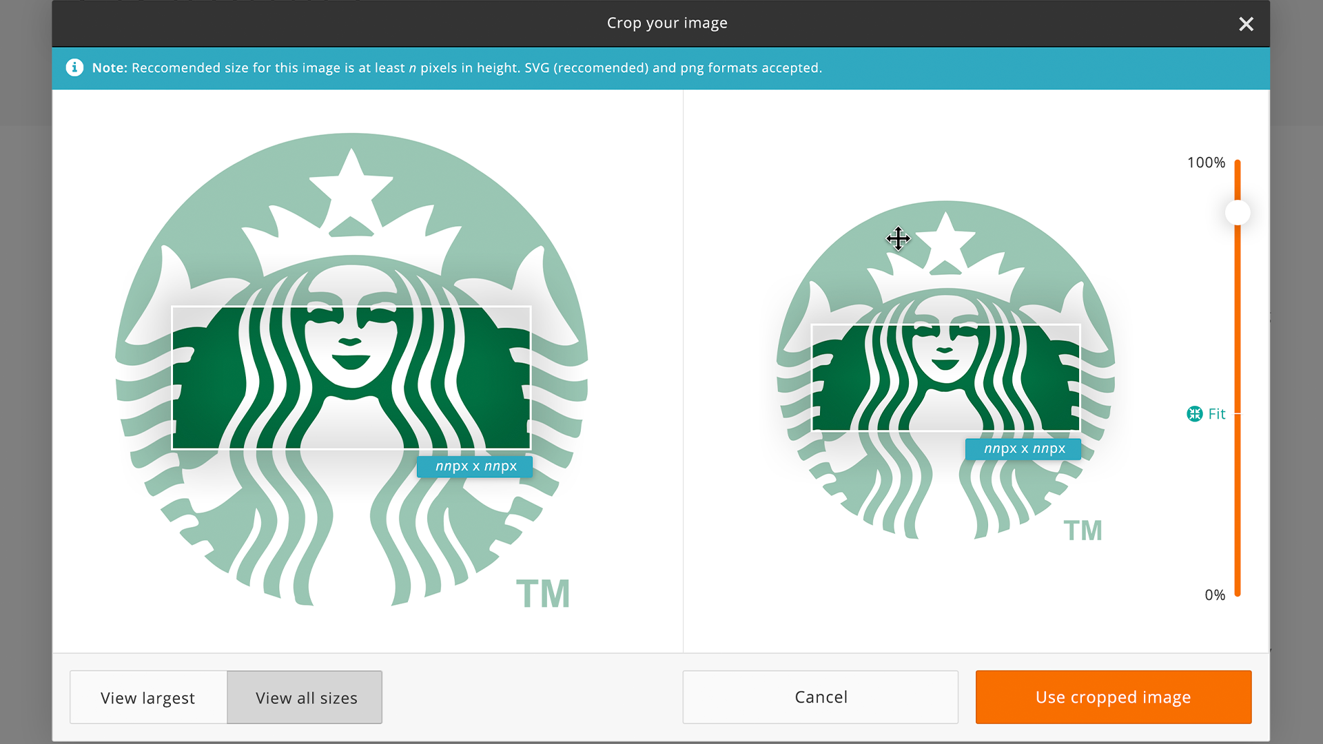Select the View largest toggle
1323x744 pixels.
tap(148, 697)
